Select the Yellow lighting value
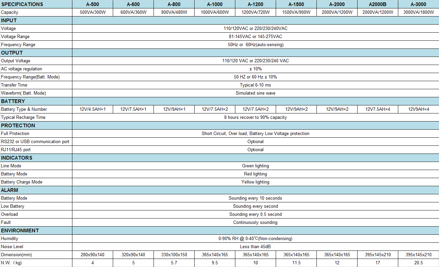Image resolution: width=439 pixels, height=267 pixels. (256, 182)
